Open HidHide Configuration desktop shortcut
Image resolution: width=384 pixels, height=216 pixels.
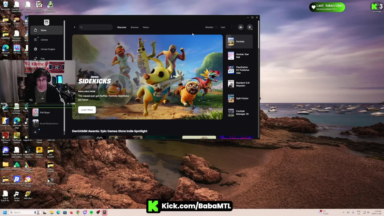click(50, 7)
